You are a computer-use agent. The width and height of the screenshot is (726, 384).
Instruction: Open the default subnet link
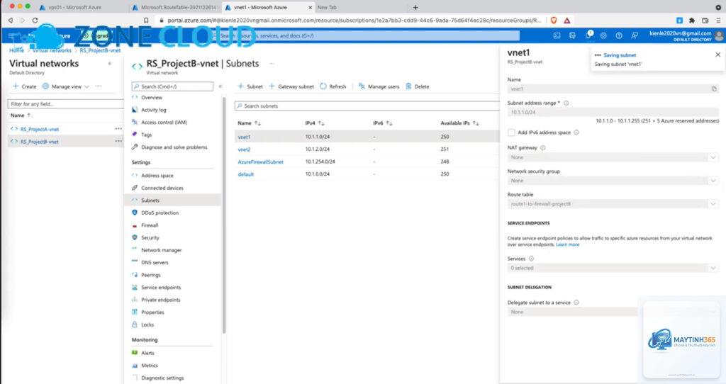(246, 174)
